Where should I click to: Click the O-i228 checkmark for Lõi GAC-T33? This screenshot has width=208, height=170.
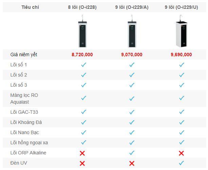(x=83, y=112)
